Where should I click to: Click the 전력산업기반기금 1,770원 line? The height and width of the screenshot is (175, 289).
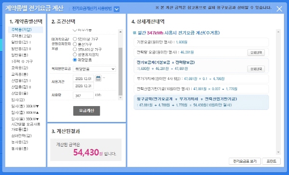pyautogui.click(x=201, y=89)
